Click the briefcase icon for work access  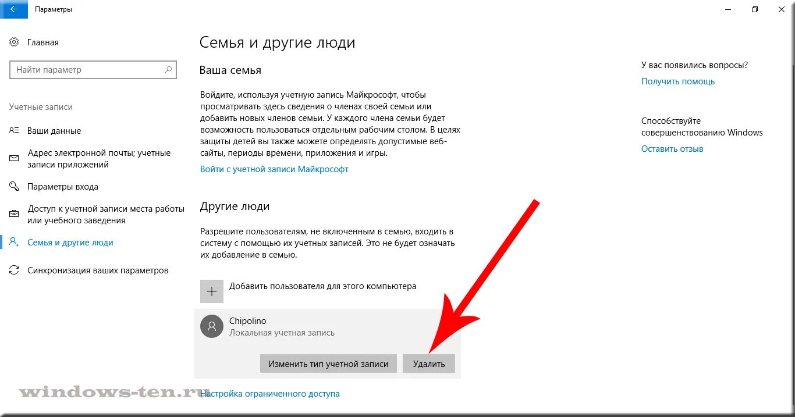[14, 215]
